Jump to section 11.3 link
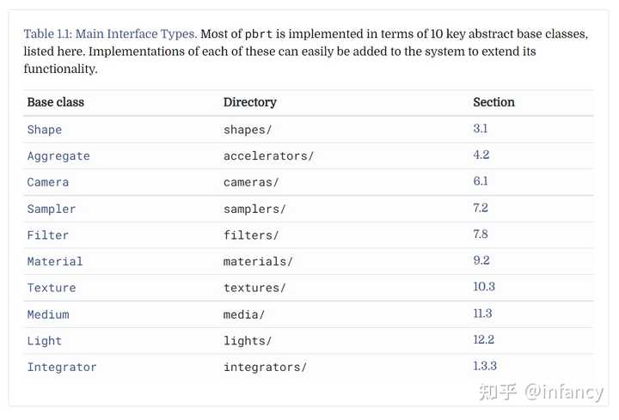 483,313
